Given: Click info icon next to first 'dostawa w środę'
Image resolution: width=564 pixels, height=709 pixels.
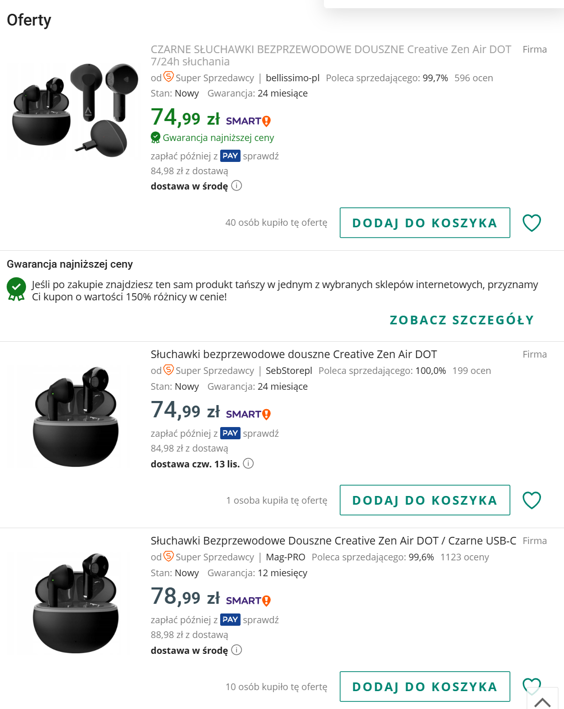Looking at the screenshot, I should click(237, 185).
